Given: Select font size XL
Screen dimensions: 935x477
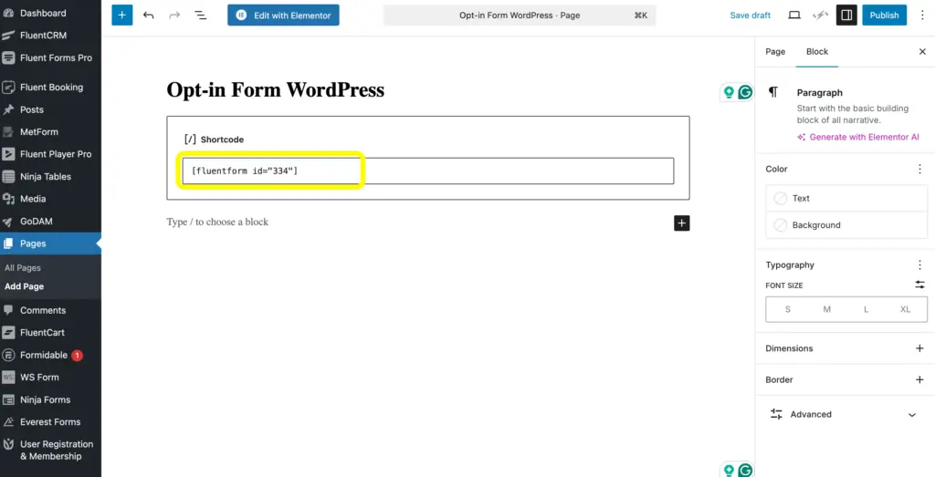Looking at the screenshot, I should [905, 310].
